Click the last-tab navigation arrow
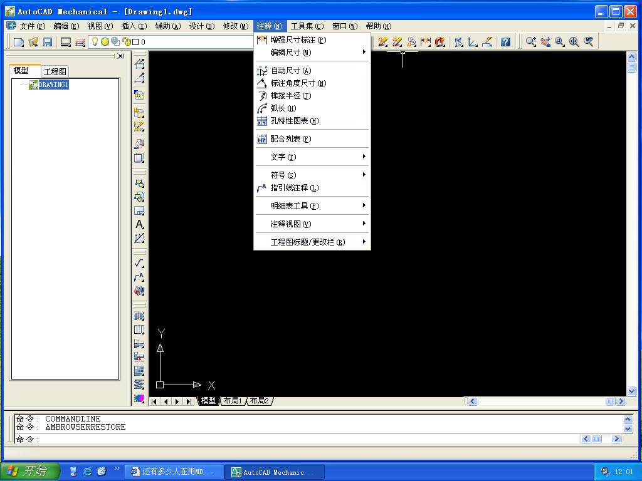This screenshot has width=642, height=481. 189,401
